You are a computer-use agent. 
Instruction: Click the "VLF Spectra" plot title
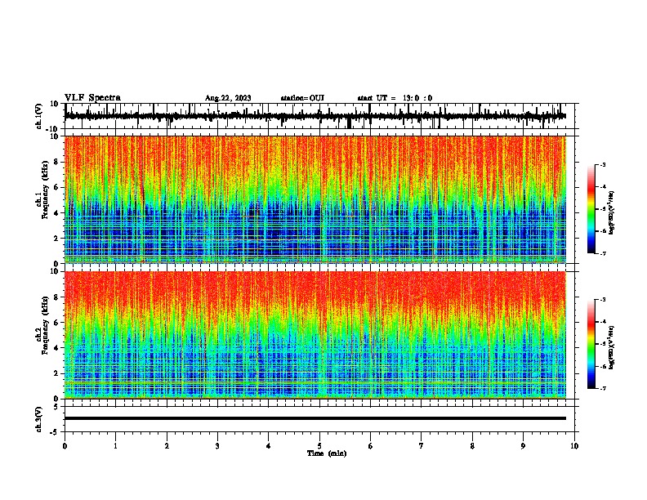[92, 97]
